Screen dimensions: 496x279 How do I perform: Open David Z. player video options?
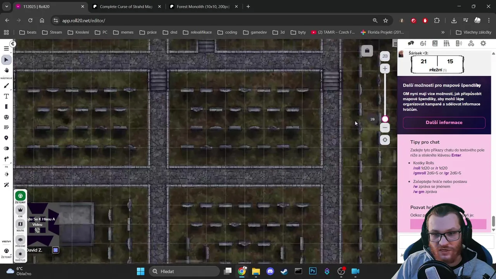pyautogui.click(x=55, y=250)
